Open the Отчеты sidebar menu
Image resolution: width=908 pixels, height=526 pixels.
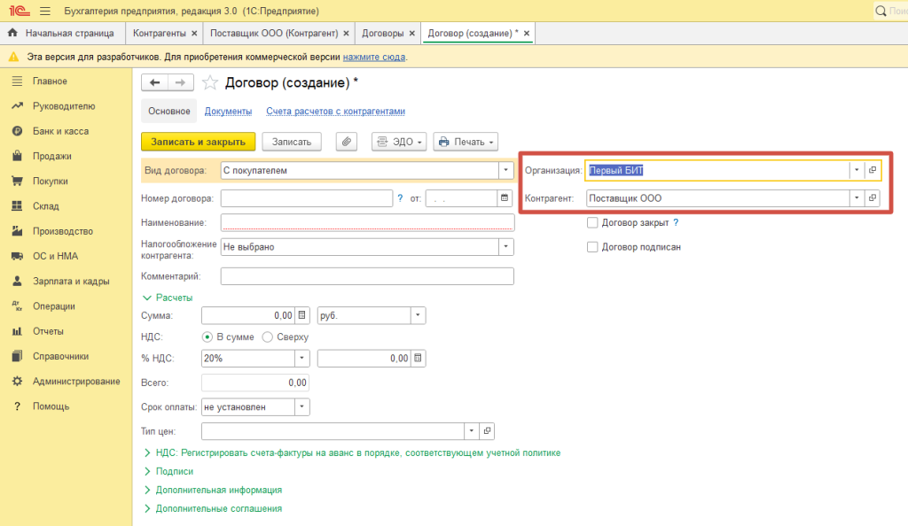(48, 331)
